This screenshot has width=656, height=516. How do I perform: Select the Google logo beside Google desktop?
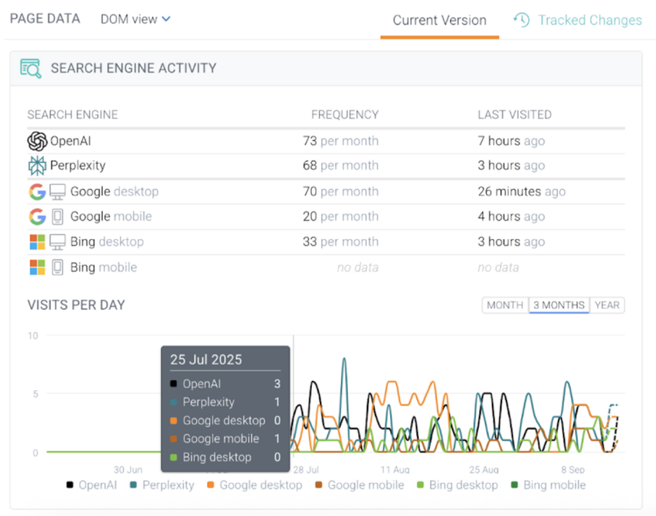click(x=36, y=191)
